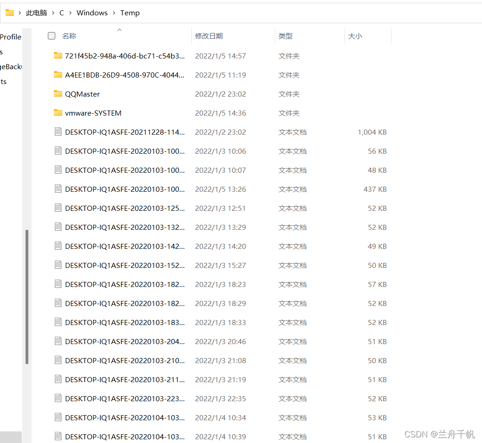Click file icon dated 2022/1/4 10:34
This screenshot has height=443, width=482.
(58, 417)
